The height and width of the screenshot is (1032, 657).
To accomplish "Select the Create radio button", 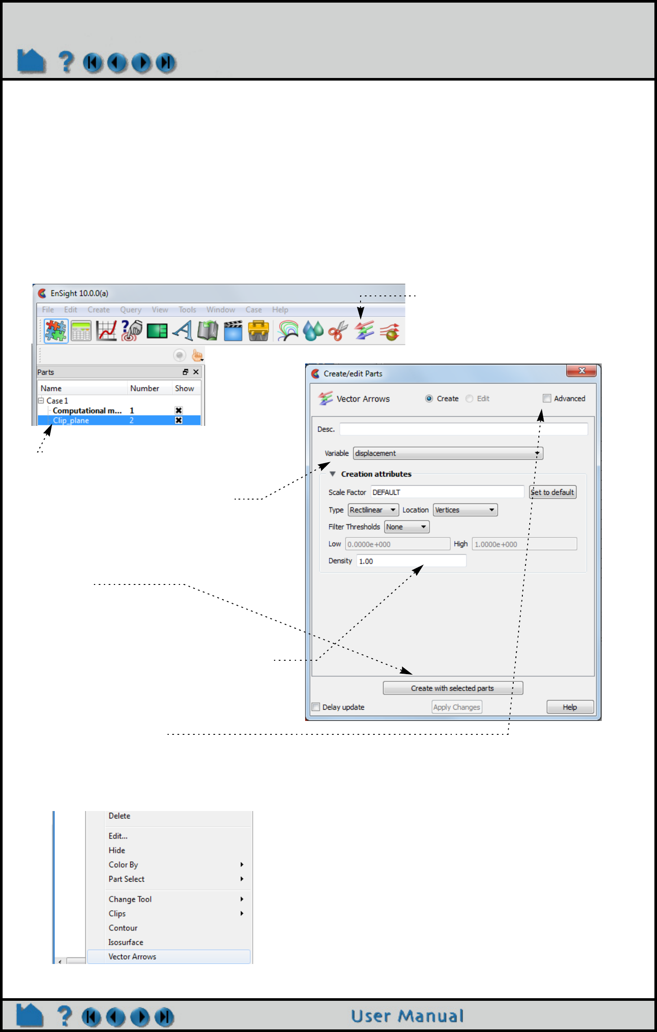I will pyautogui.click(x=429, y=399).
